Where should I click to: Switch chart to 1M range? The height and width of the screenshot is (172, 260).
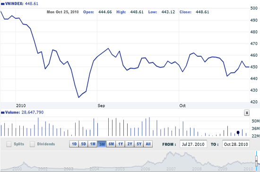point(93,144)
